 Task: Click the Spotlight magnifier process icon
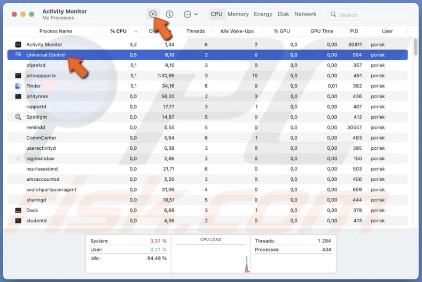[x=18, y=117]
